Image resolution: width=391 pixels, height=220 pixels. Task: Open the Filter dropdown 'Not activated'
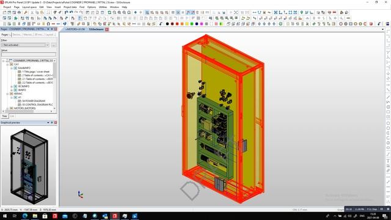[x=25, y=45]
